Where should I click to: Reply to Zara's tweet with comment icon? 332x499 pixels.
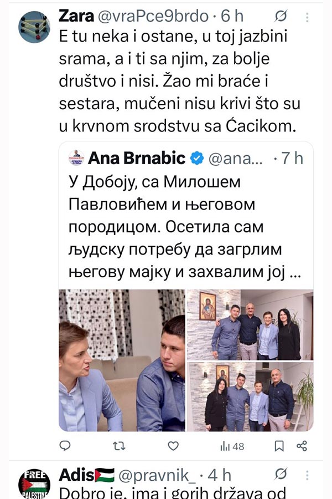(65, 446)
